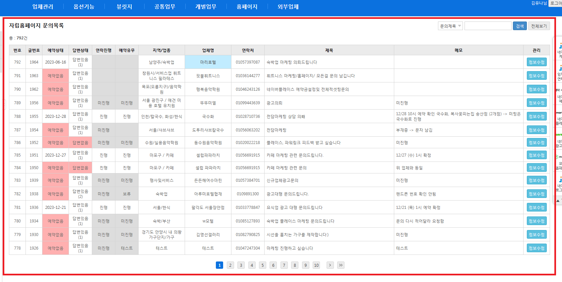Open the 업체관리 menu
This screenshot has width=562, height=282.
point(43,7)
